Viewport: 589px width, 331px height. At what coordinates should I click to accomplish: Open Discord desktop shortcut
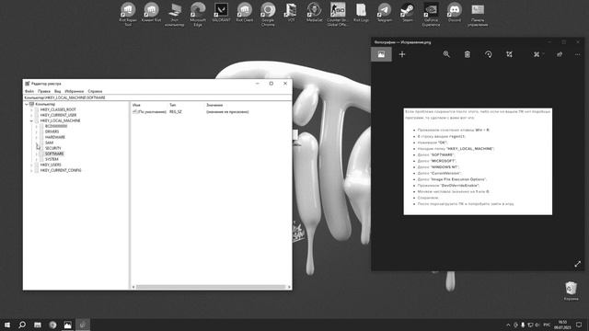tap(454, 13)
